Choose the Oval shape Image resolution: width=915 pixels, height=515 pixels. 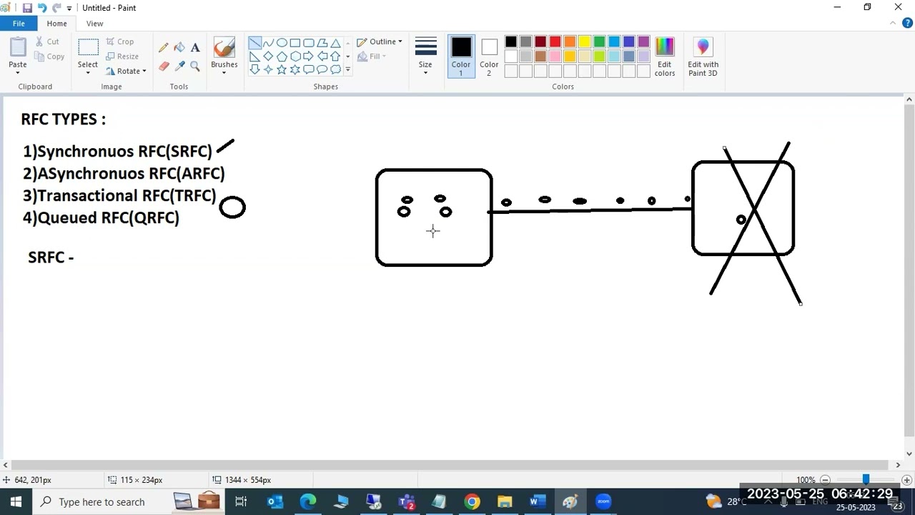click(282, 43)
